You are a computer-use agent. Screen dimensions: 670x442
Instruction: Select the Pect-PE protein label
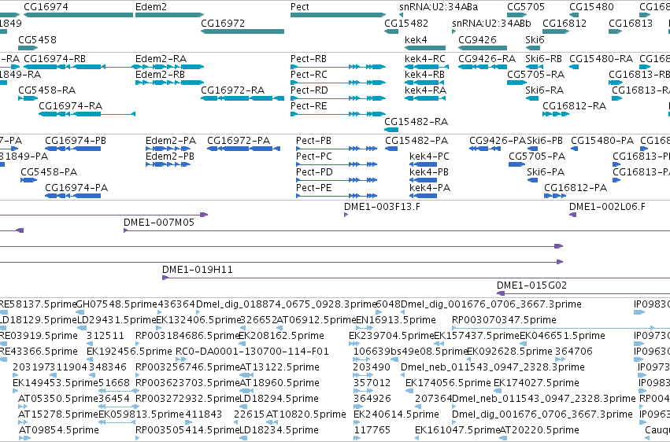click(313, 188)
